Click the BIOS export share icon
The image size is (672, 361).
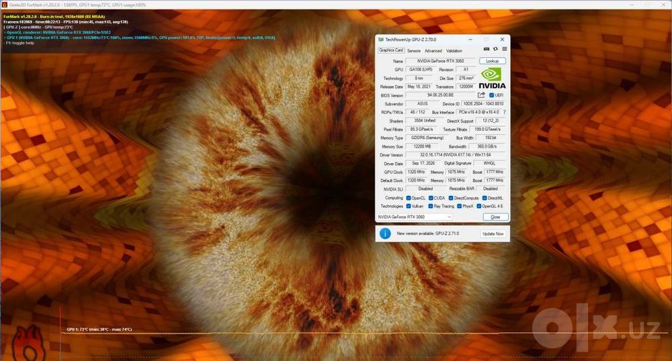click(x=481, y=95)
